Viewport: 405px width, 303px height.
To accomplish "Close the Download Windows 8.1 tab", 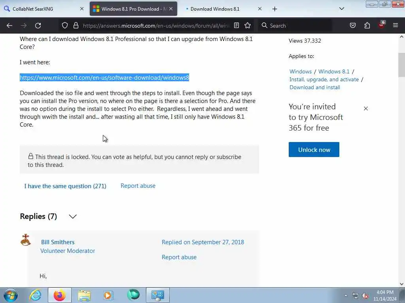I will tap(260, 9).
